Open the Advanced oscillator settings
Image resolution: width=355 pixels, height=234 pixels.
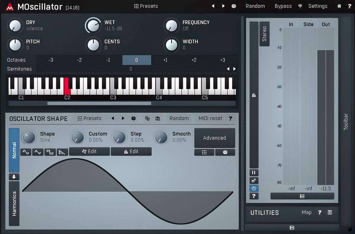coord(214,138)
